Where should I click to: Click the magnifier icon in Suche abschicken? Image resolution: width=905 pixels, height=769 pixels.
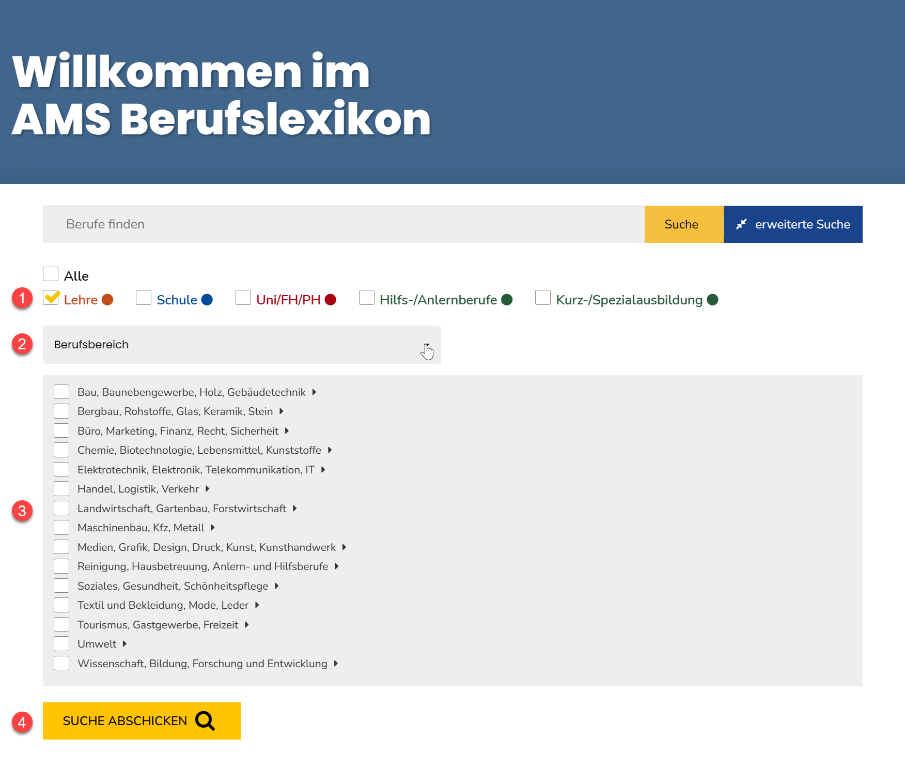pos(205,720)
